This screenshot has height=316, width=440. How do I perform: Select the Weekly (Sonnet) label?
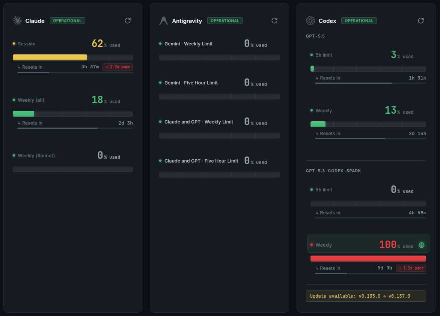36,156
